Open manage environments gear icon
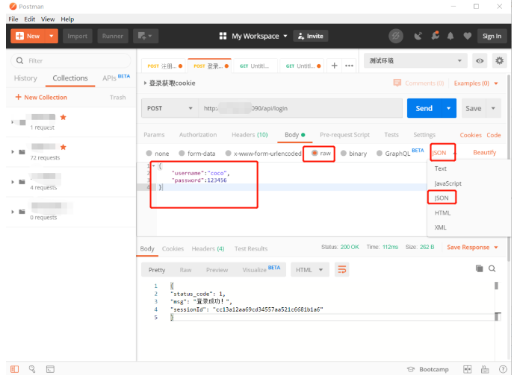 (x=500, y=60)
